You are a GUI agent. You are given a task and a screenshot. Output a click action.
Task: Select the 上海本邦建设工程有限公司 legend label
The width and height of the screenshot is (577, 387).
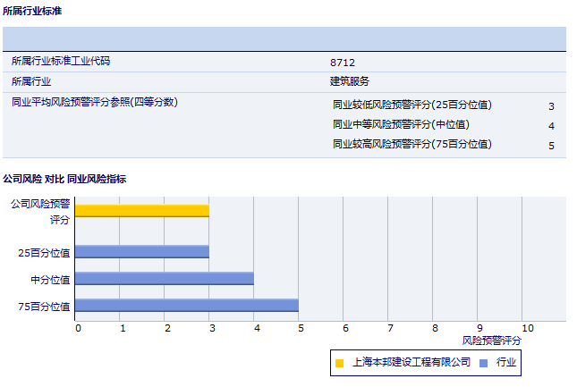tap(412, 362)
